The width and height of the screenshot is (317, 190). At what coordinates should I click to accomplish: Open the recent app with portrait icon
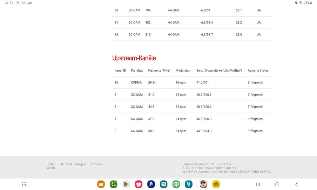point(204,184)
